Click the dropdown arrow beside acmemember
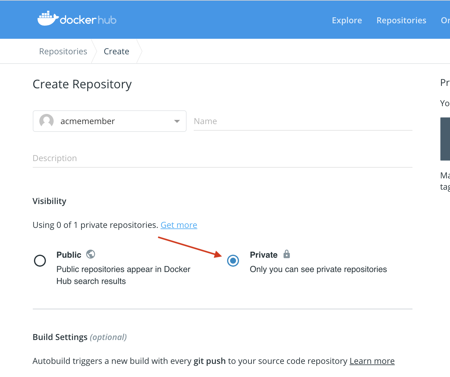This screenshot has height=377, width=450. pyautogui.click(x=177, y=121)
